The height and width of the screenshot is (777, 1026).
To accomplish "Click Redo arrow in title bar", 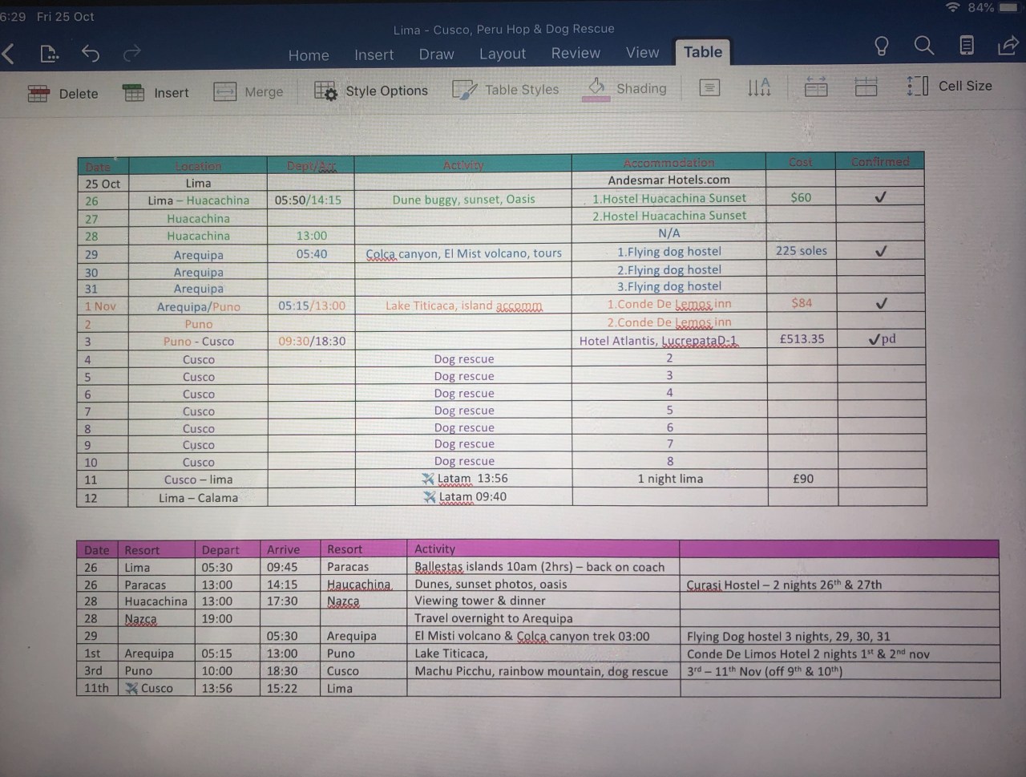I will tap(131, 53).
